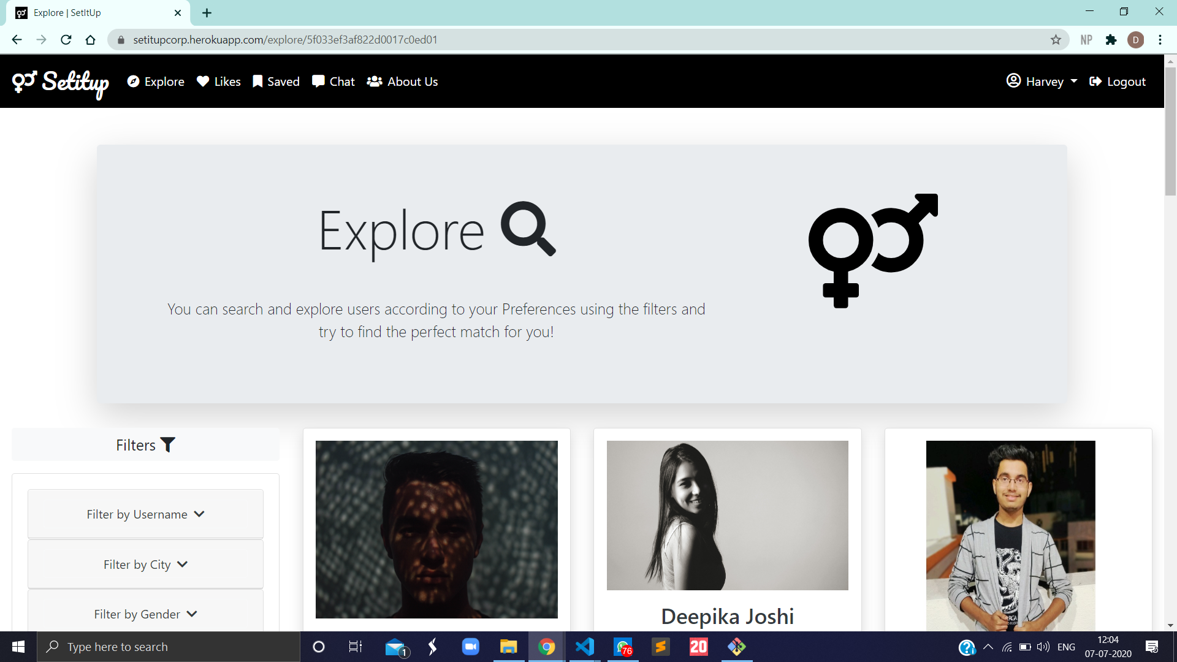Go to Likes page
The width and height of the screenshot is (1177, 662).
[x=219, y=82]
